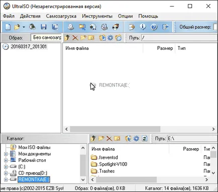Click the red X delete icon in the image toolbar
The height and width of the screenshot is (192, 218).
coord(75,38)
